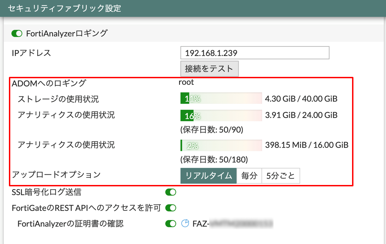Screen dimensions: 386x244
Task: Toggle FortiGateのREST APIへのアクセスを許可 switch
Action: [x=171, y=208]
